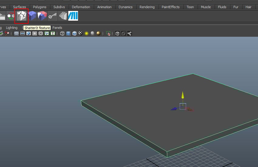The height and width of the screenshot is (167, 258).
Task: Click the wireframe mesh shelf icon
Action: tap(63, 16)
